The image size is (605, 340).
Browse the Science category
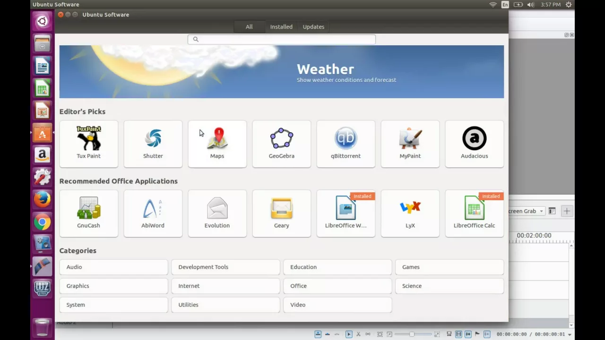tap(449, 286)
